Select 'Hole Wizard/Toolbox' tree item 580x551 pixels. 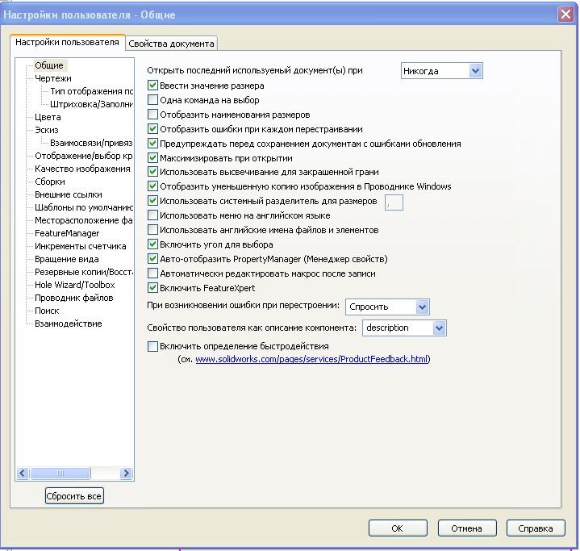pos(75,285)
